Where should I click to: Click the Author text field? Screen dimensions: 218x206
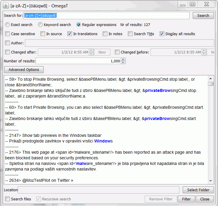(120, 43)
